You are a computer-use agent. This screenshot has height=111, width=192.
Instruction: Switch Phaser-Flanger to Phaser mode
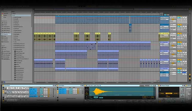(162, 93)
